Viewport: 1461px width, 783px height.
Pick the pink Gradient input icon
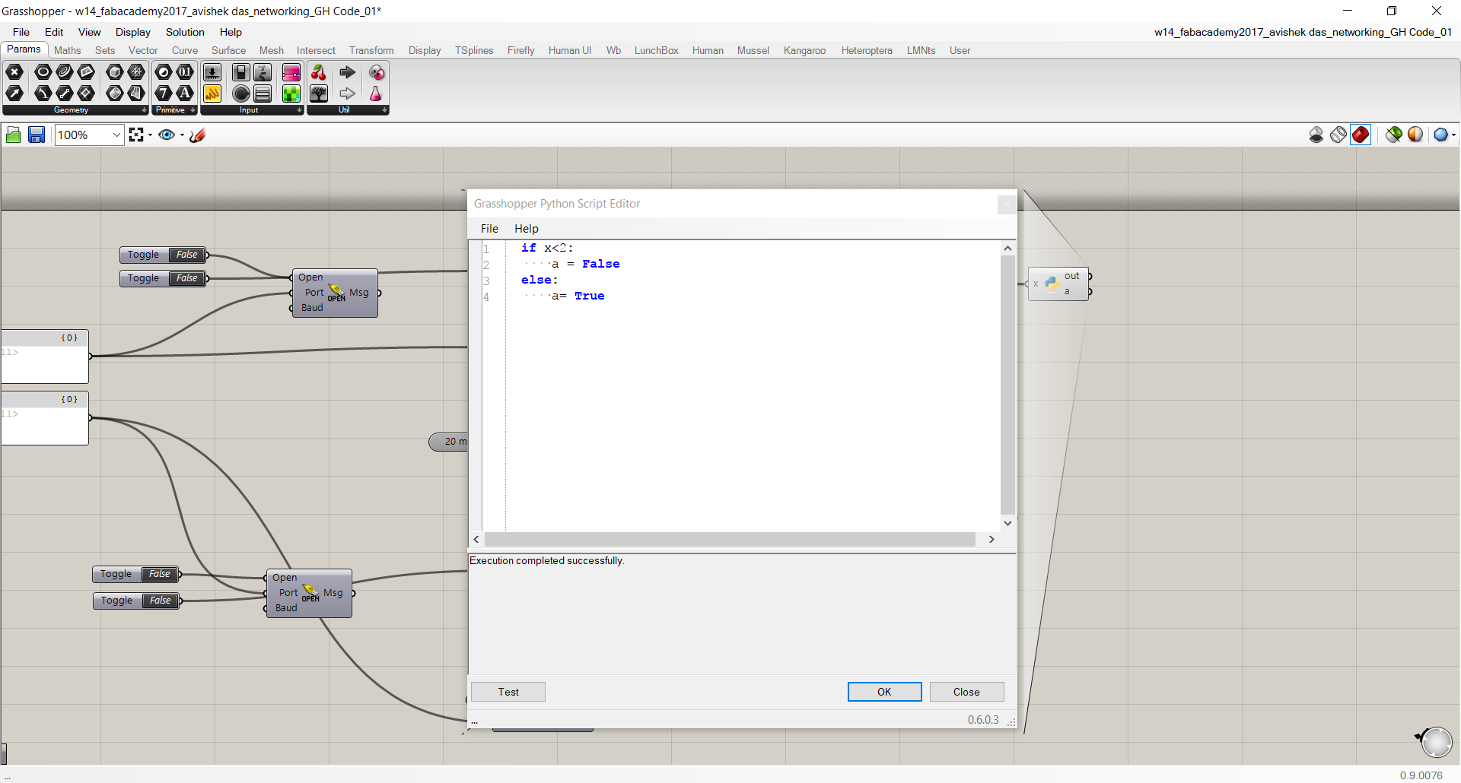click(291, 72)
